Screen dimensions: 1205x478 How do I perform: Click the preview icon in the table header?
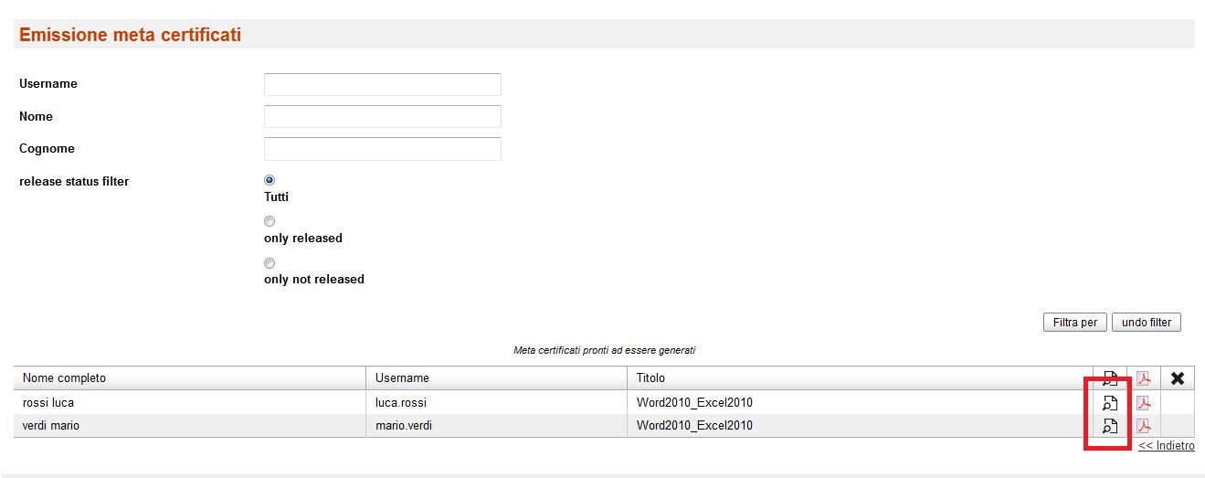(1110, 378)
